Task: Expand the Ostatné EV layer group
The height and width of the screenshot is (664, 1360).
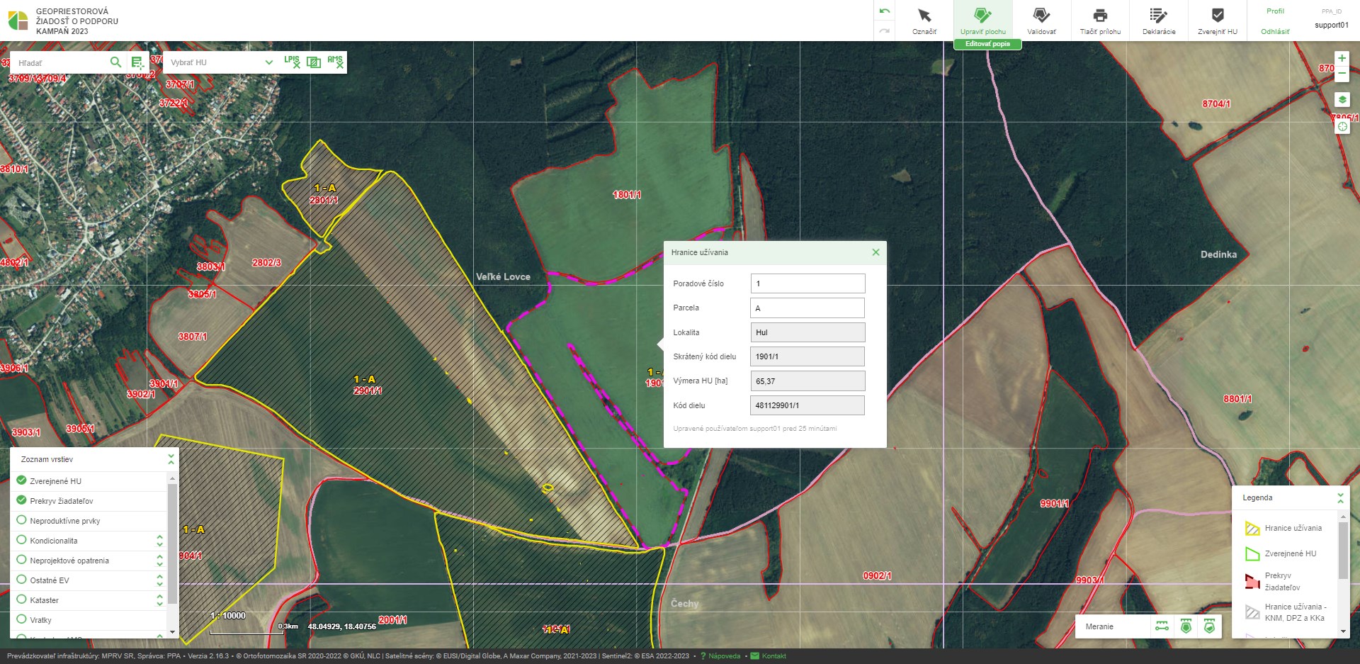Action: pos(159,580)
